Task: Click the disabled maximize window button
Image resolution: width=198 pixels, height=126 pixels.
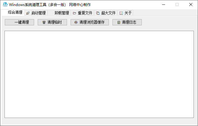Action: point(177,5)
